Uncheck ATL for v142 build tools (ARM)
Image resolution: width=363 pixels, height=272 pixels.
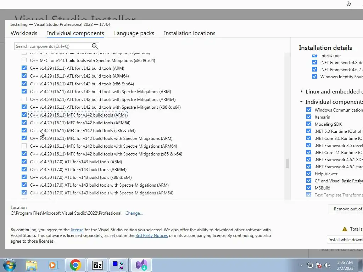click(24, 68)
